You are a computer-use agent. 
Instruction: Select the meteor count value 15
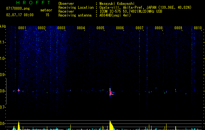47,15
